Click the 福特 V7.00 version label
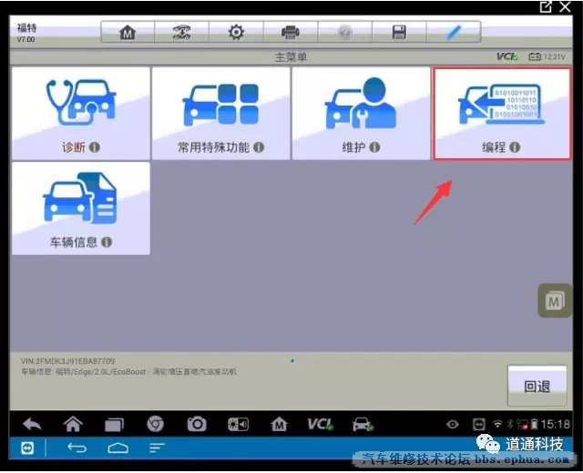Screen dimensions: 583x473 click(26, 33)
